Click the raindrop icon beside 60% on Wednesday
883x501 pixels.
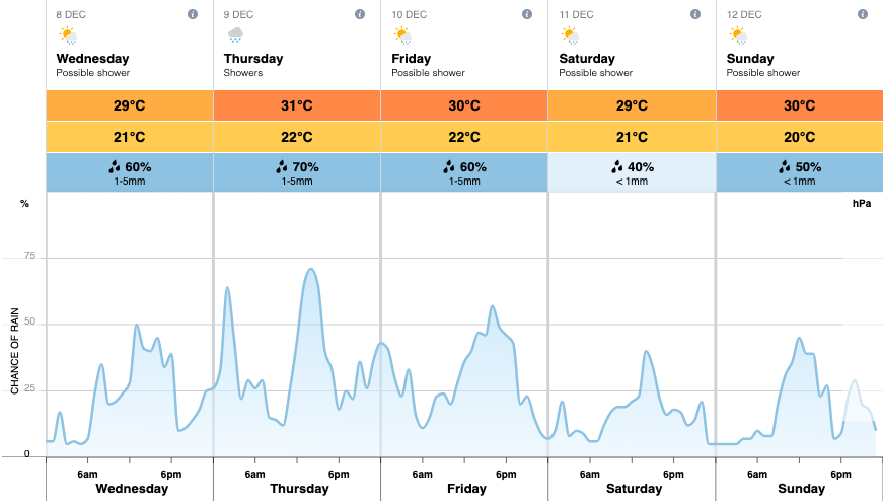[115, 166]
